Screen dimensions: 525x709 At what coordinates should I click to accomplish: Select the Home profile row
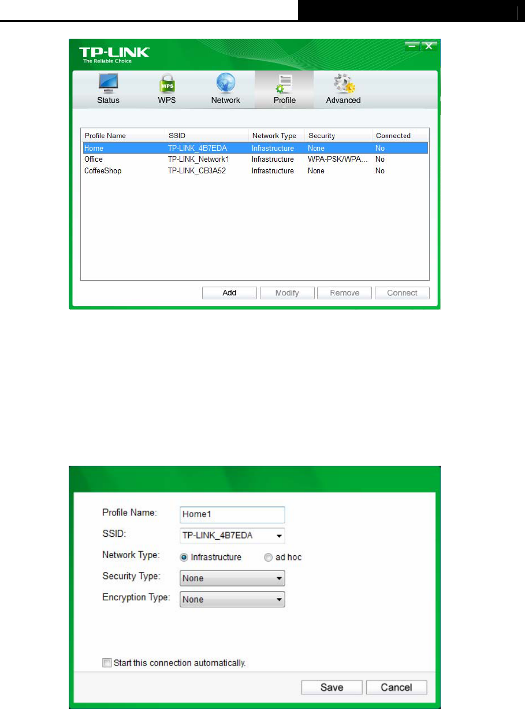pyautogui.click(x=255, y=148)
